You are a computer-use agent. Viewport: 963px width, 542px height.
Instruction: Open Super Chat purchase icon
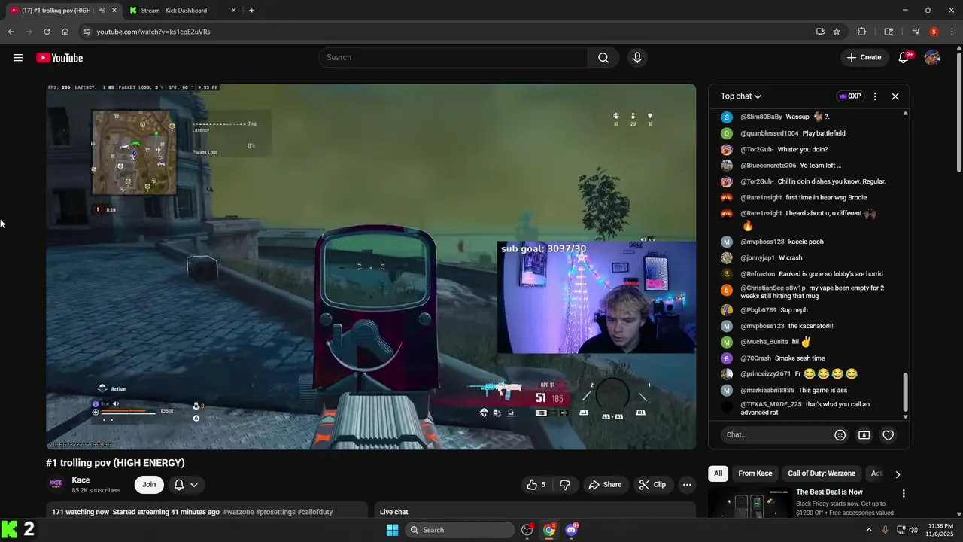pyautogui.click(x=864, y=435)
